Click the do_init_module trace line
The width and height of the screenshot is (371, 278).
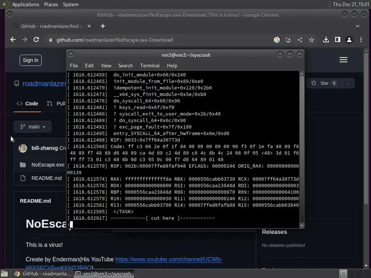click(149, 75)
